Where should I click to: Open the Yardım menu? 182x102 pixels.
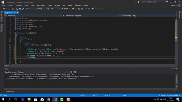(86, 5)
